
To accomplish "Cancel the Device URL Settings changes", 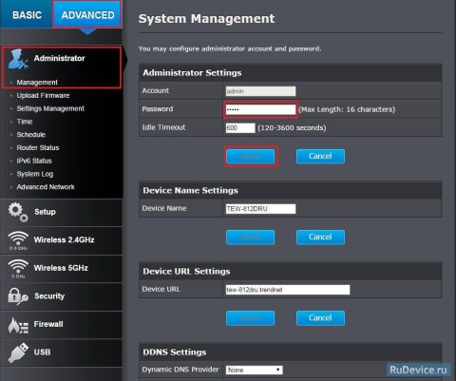I will [320, 318].
